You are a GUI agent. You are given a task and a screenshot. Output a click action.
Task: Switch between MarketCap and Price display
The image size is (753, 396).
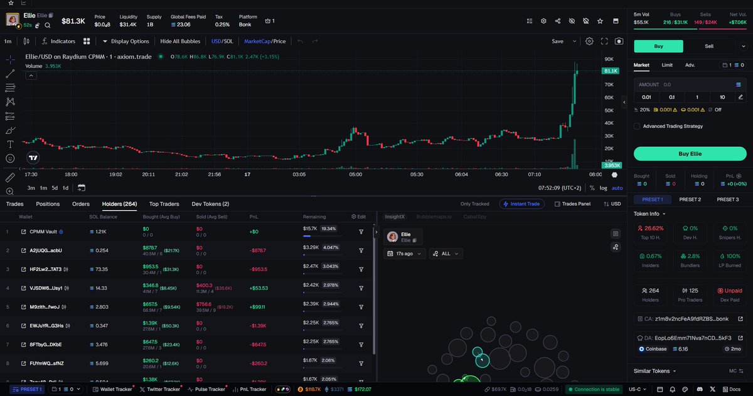point(265,41)
